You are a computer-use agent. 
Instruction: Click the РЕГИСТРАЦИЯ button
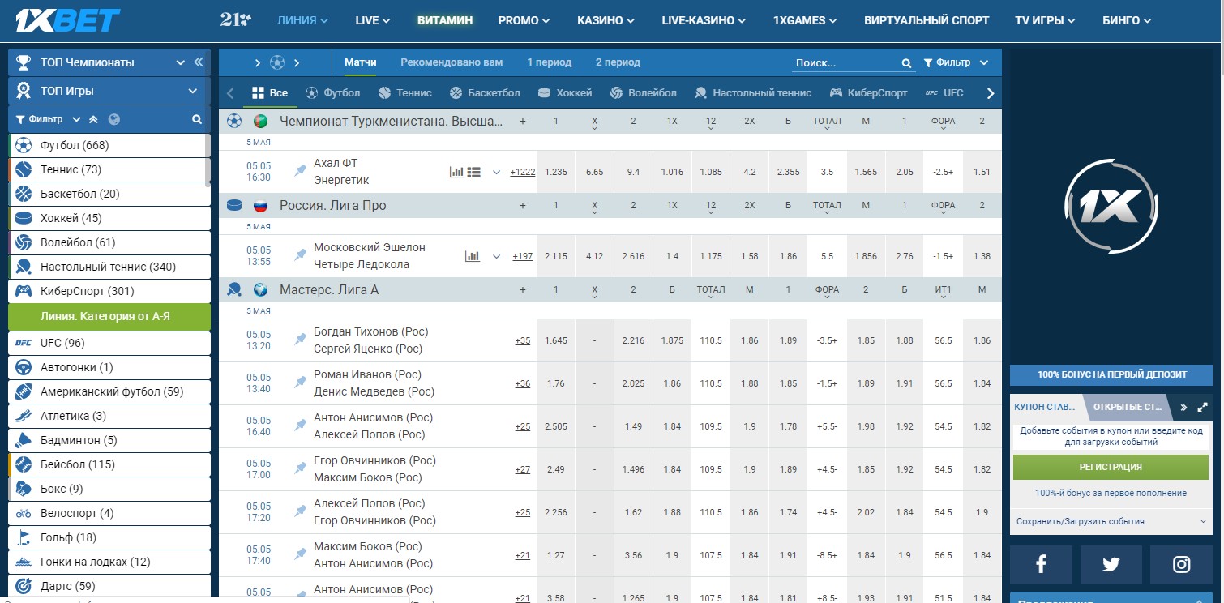coord(1111,467)
